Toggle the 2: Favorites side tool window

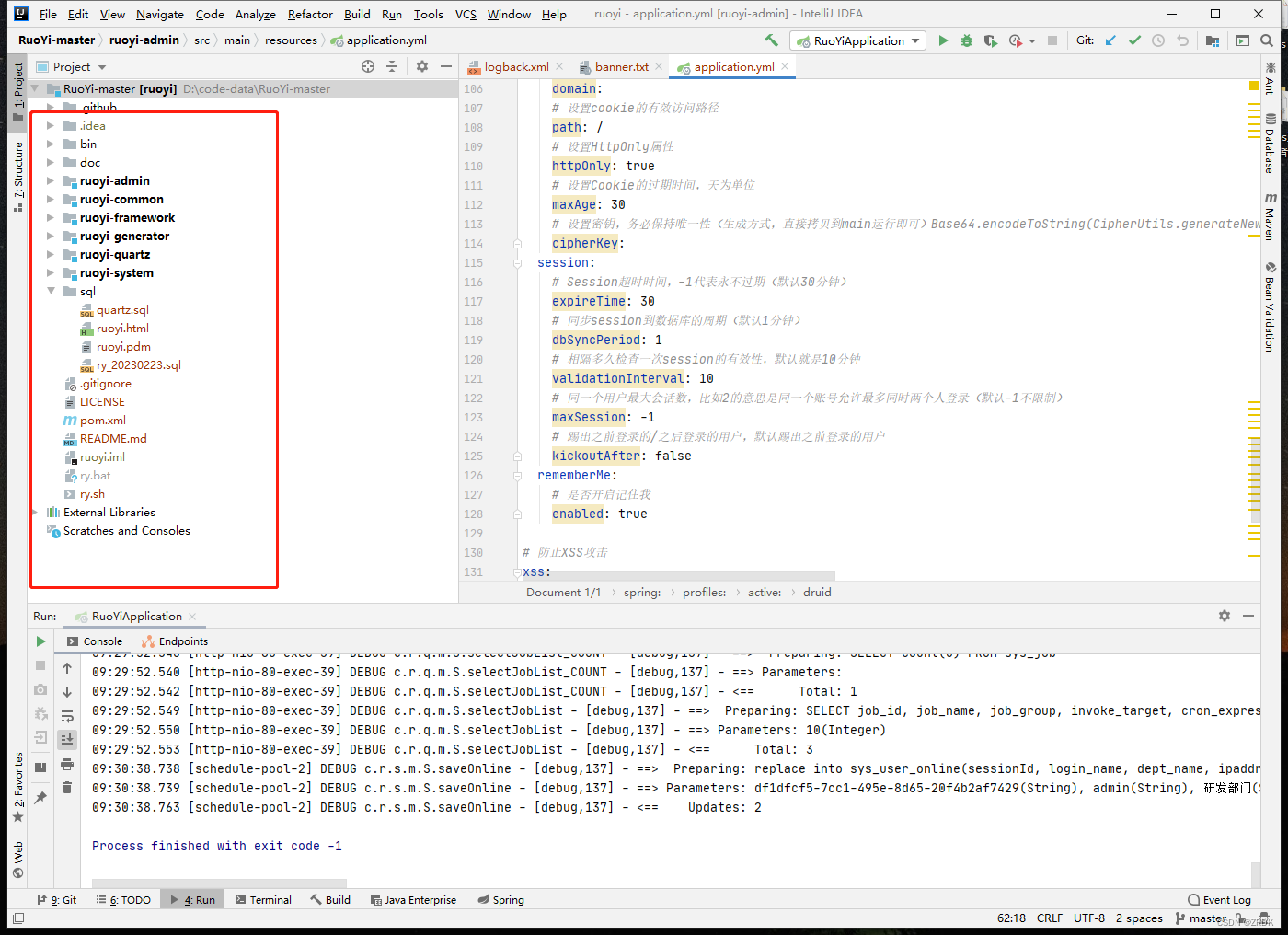(17, 788)
